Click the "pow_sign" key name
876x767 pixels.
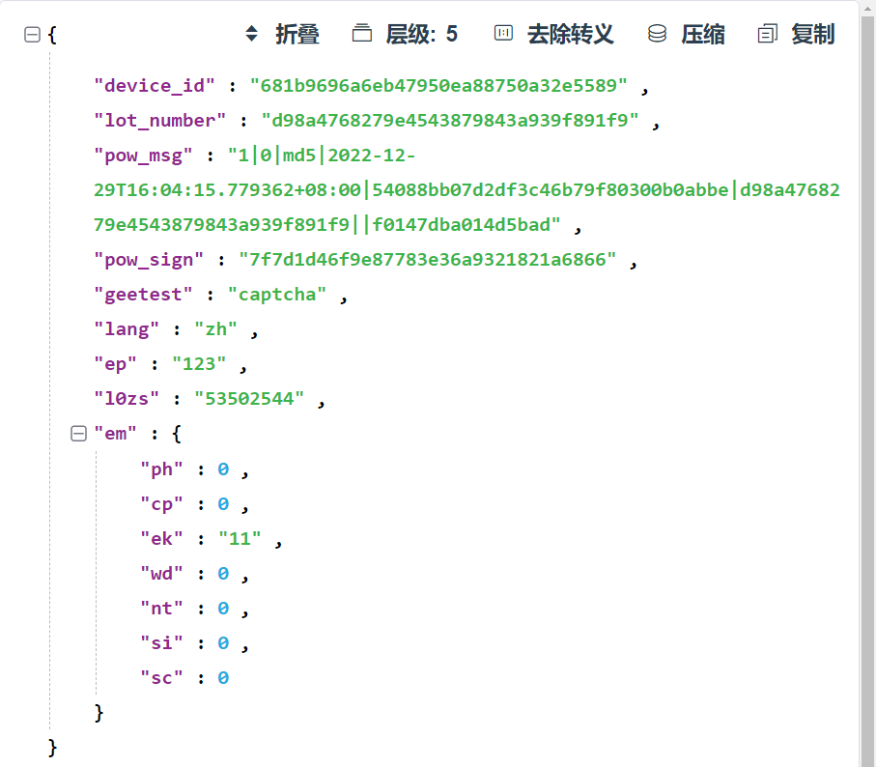pyautogui.click(x=149, y=260)
